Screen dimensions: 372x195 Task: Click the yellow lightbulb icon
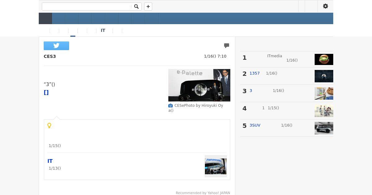tap(49, 125)
